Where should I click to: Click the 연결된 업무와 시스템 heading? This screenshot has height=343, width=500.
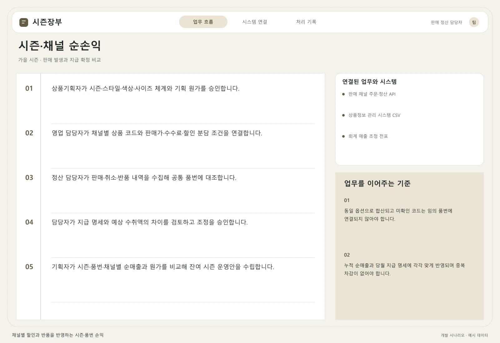pos(369,82)
